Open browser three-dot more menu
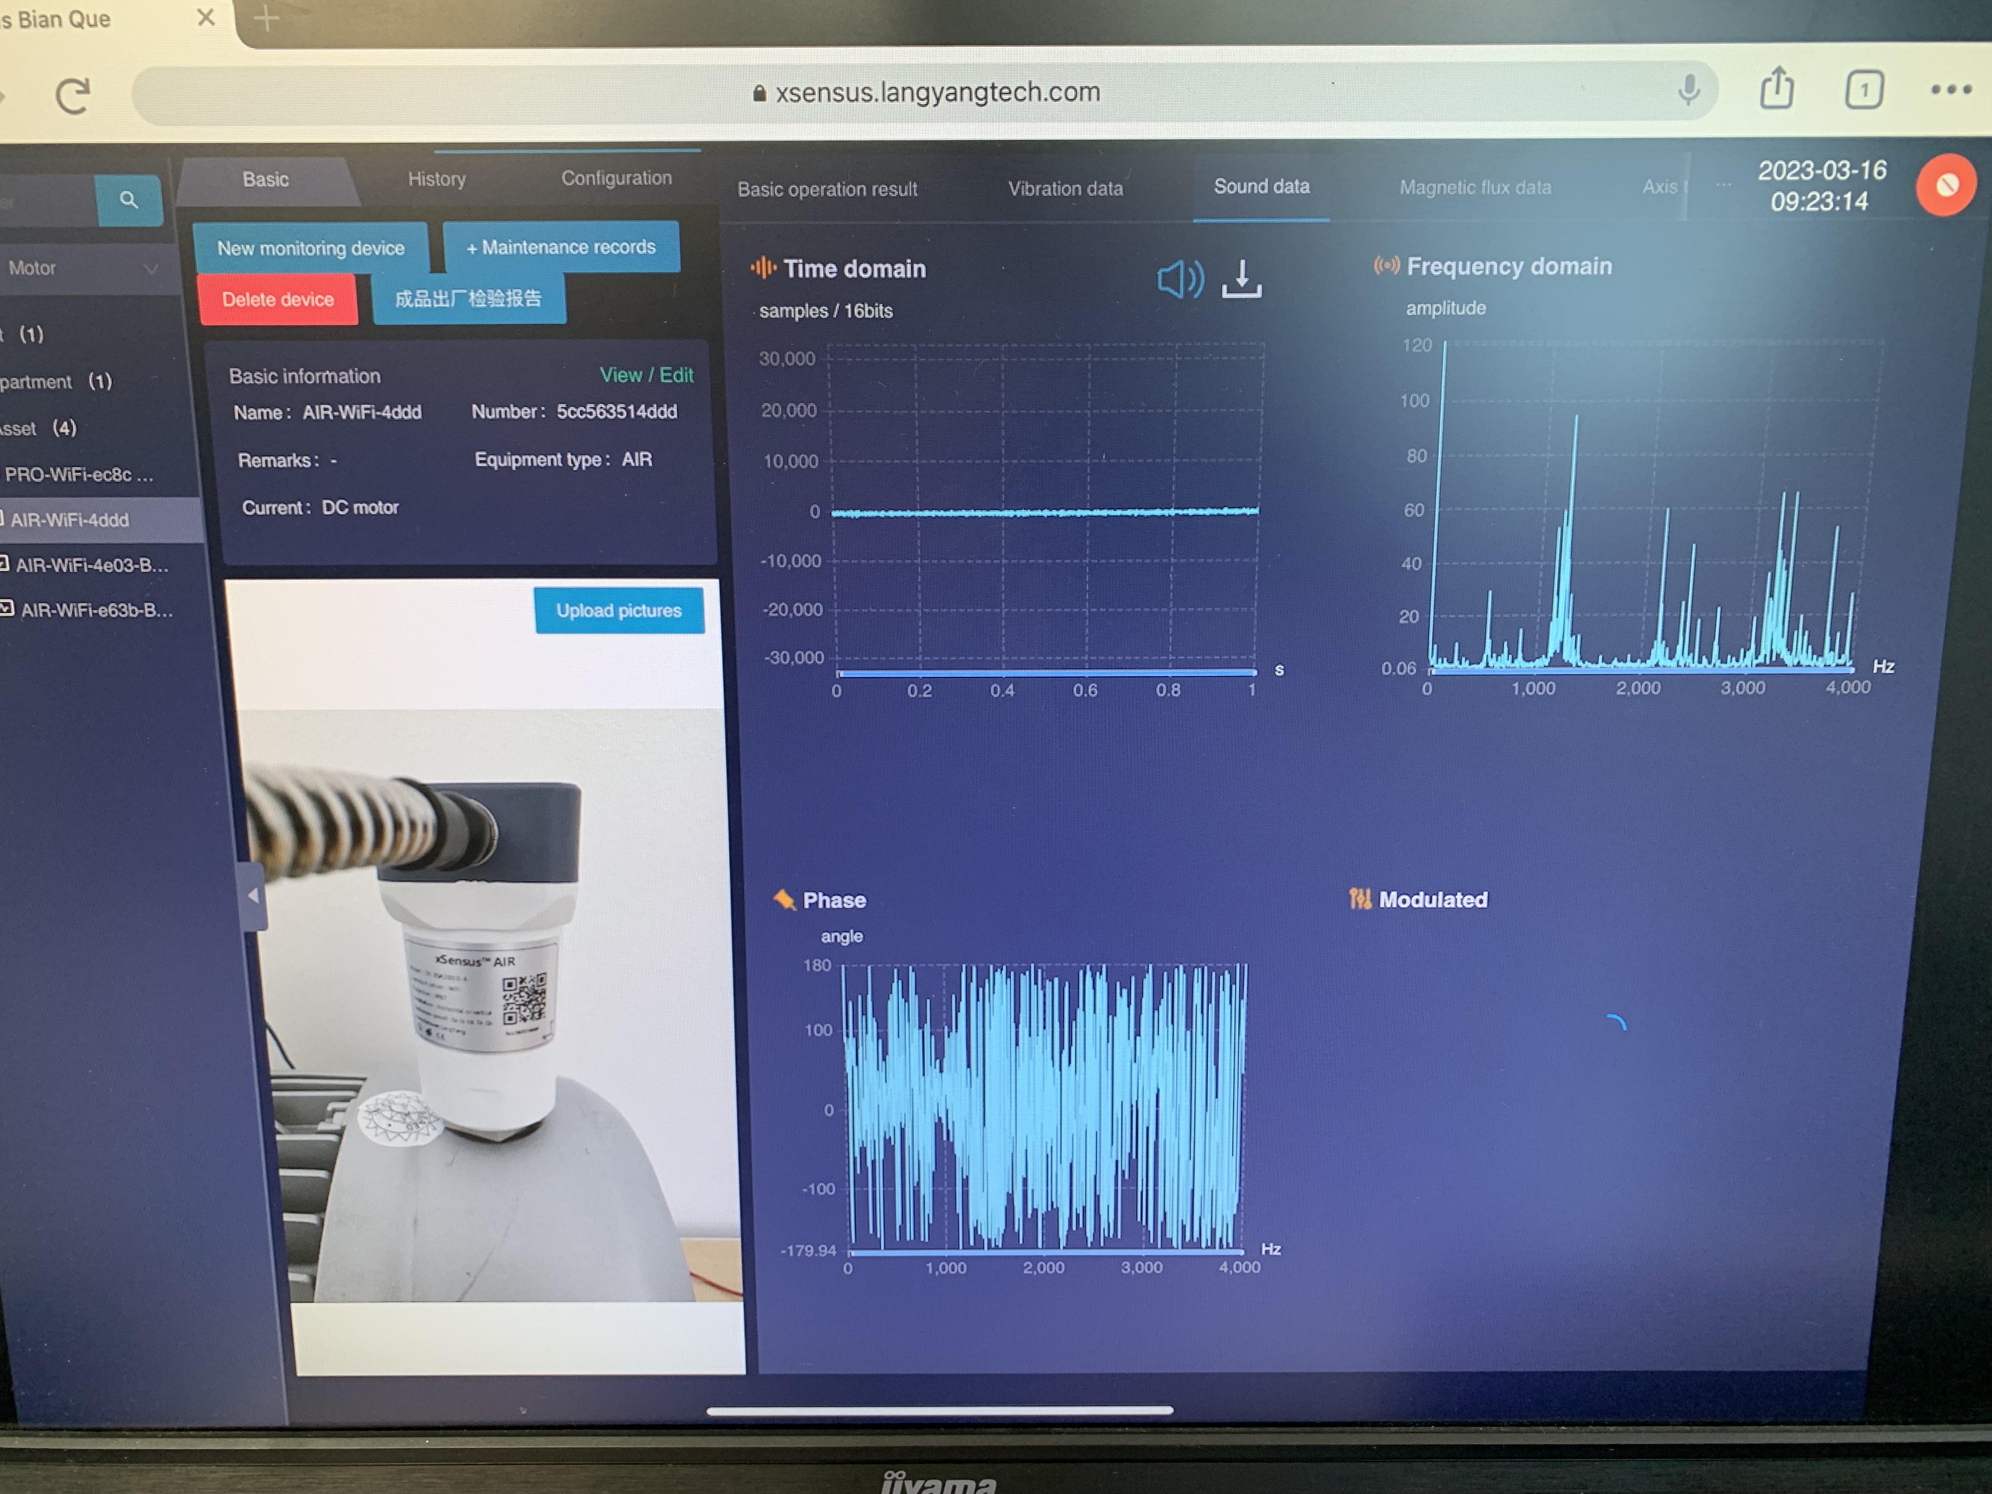Screen dimensions: 1992x1494 click(1950, 90)
